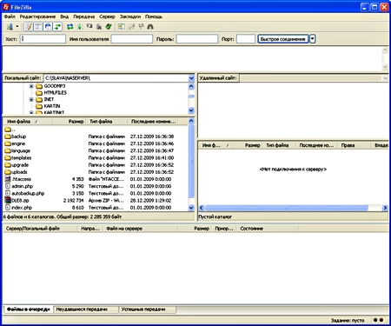Image resolution: width=391 pixels, height=326 pixels.
Task: Toggle the transfer queue display
Action: [57, 27]
